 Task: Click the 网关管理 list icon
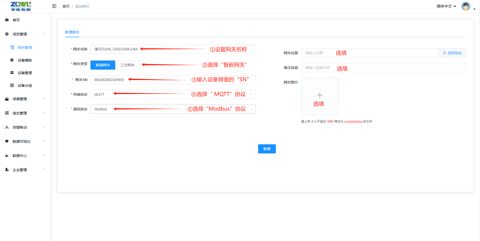[x=12, y=47]
